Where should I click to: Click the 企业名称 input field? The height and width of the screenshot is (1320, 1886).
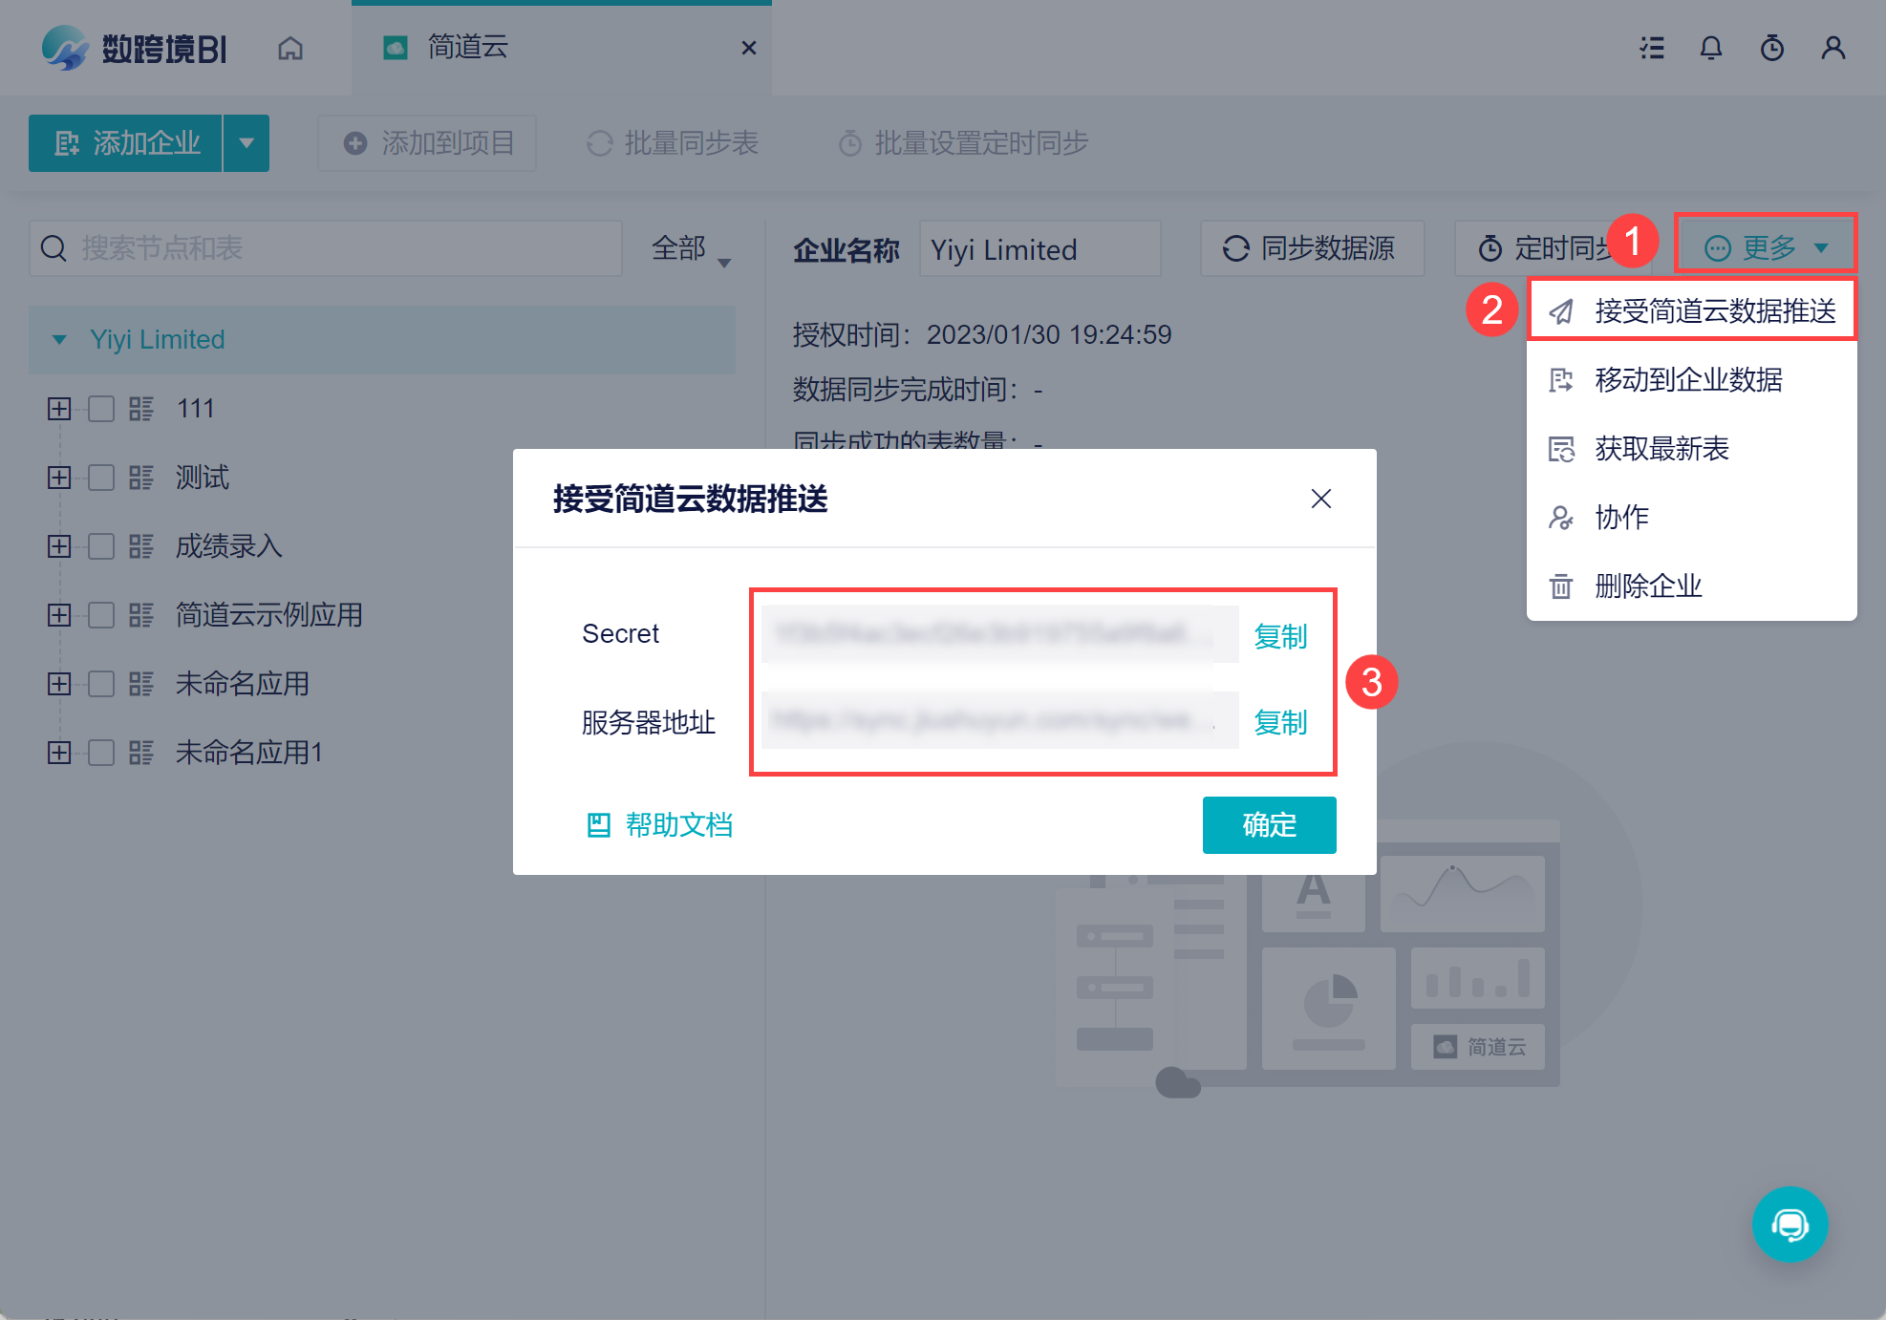pyautogui.click(x=1039, y=249)
